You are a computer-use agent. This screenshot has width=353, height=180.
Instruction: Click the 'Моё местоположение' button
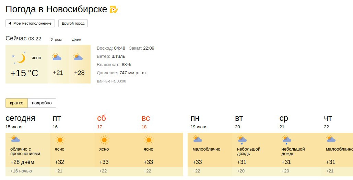[x=30, y=23]
